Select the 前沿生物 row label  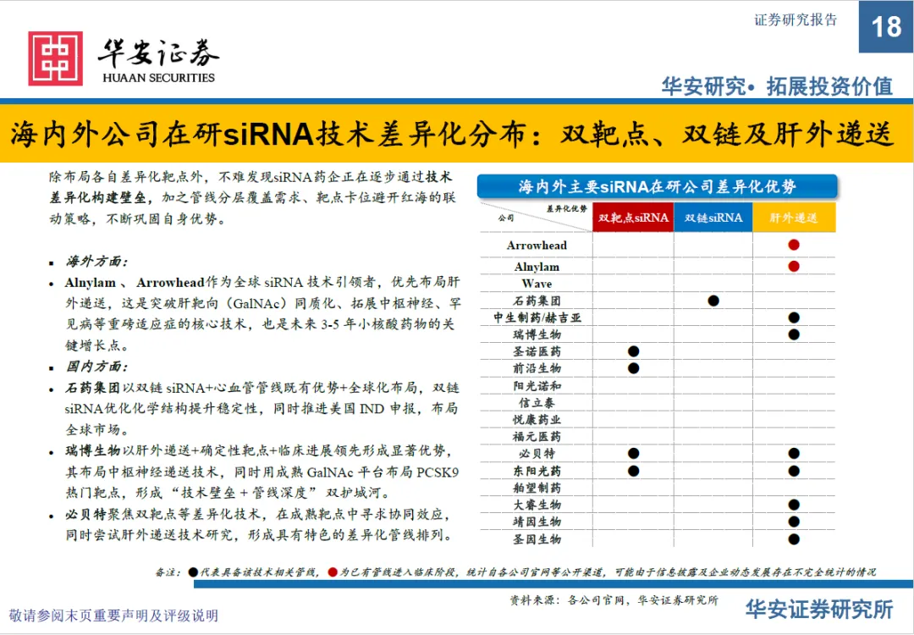(537, 368)
